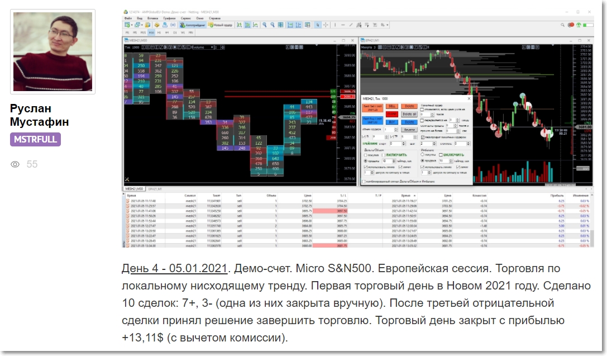Viewport: 607px width, 356px height.
Task: Toggle the SL checkbox in trade panel
Action: point(364,137)
